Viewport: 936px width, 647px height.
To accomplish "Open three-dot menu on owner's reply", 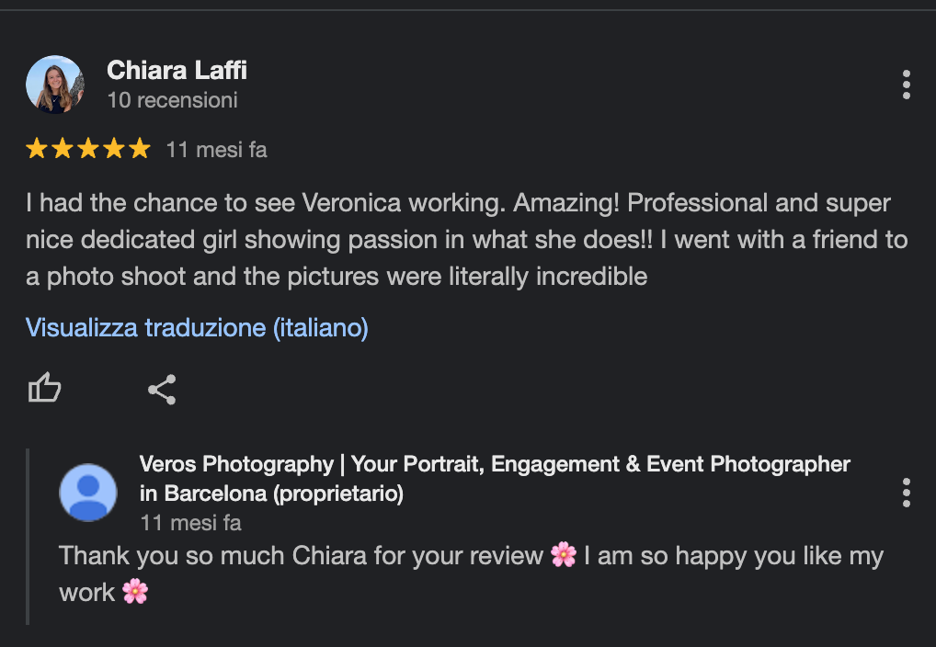I will pos(906,493).
